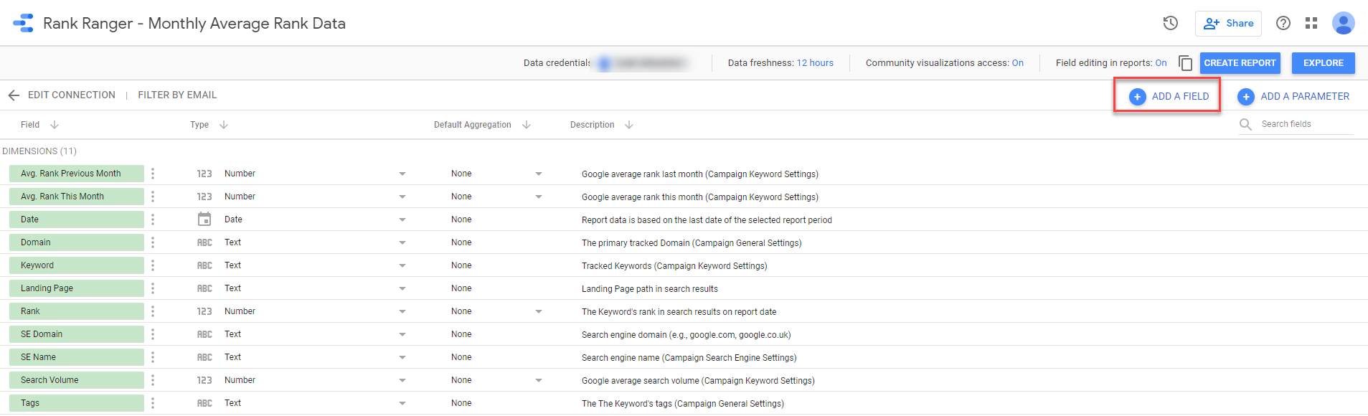The width and height of the screenshot is (1368, 416).
Task: Open three-dot menu for Keyword field
Action: click(153, 265)
